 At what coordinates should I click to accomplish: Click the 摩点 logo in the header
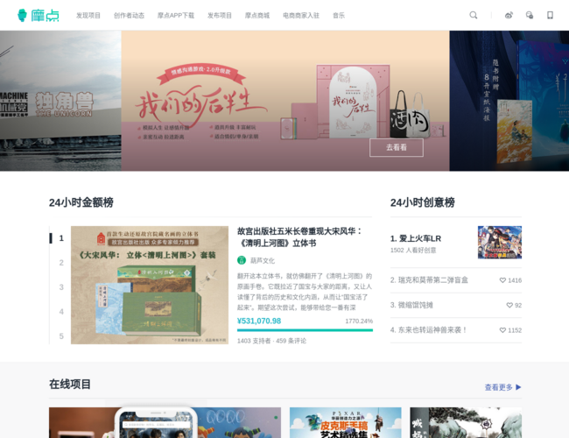pos(39,15)
